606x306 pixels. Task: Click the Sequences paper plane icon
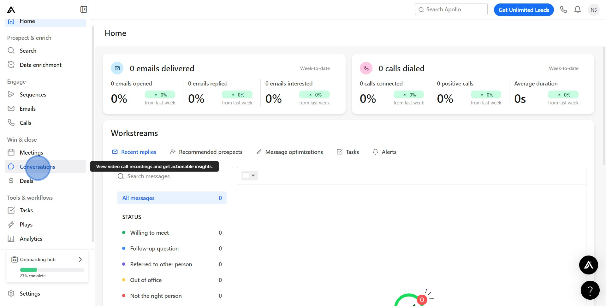coord(11,94)
